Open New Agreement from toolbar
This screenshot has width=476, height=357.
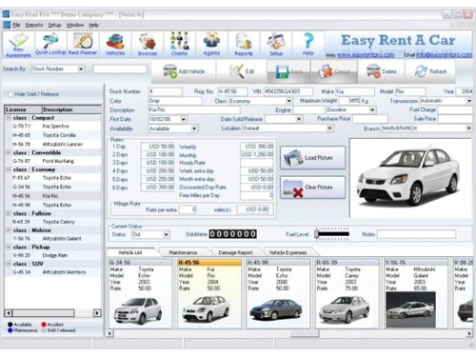pos(18,45)
